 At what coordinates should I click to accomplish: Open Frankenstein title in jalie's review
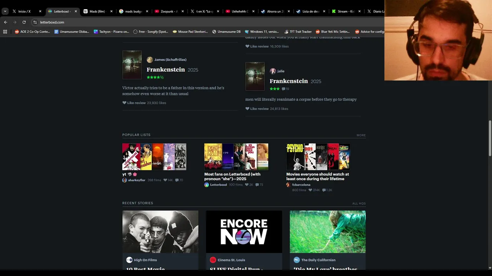pyautogui.click(x=289, y=81)
